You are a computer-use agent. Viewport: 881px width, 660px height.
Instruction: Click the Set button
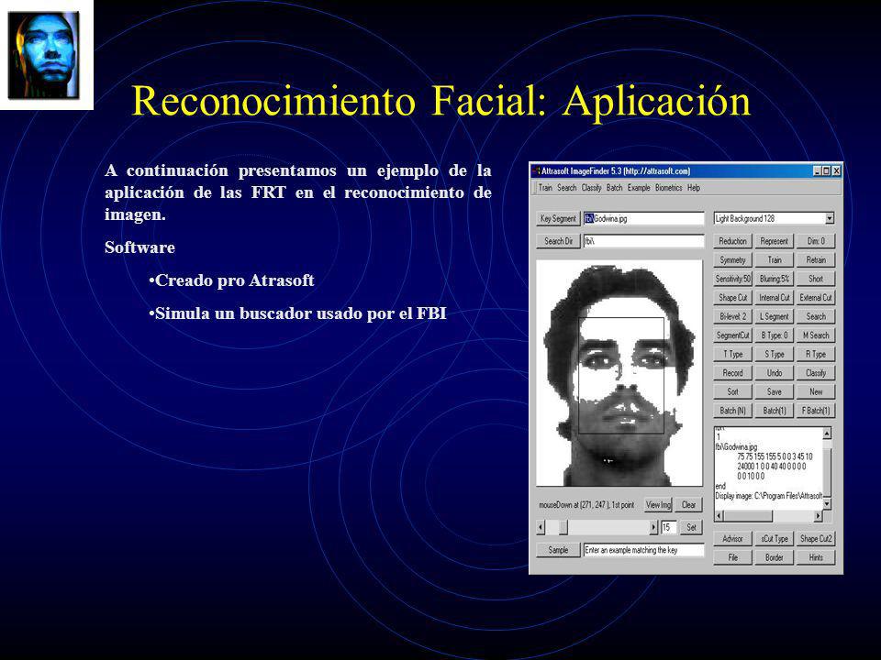pyautogui.click(x=691, y=528)
